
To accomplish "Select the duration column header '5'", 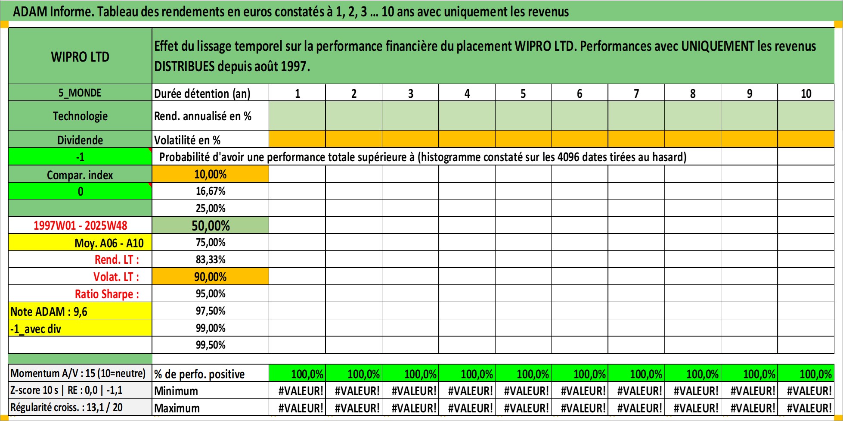I will click(523, 93).
